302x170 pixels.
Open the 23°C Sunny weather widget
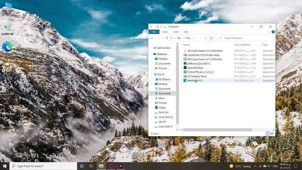point(240,166)
